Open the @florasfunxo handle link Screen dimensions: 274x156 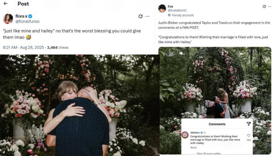27,21
